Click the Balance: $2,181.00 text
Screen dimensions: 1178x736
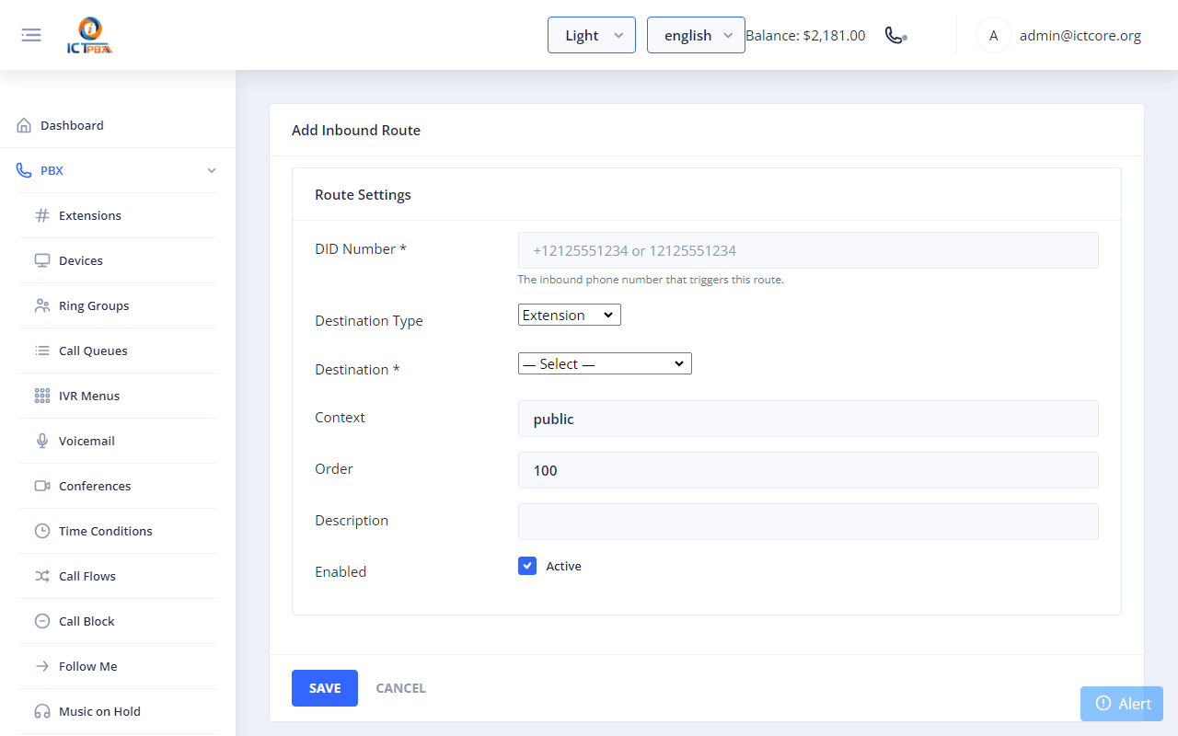[805, 35]
